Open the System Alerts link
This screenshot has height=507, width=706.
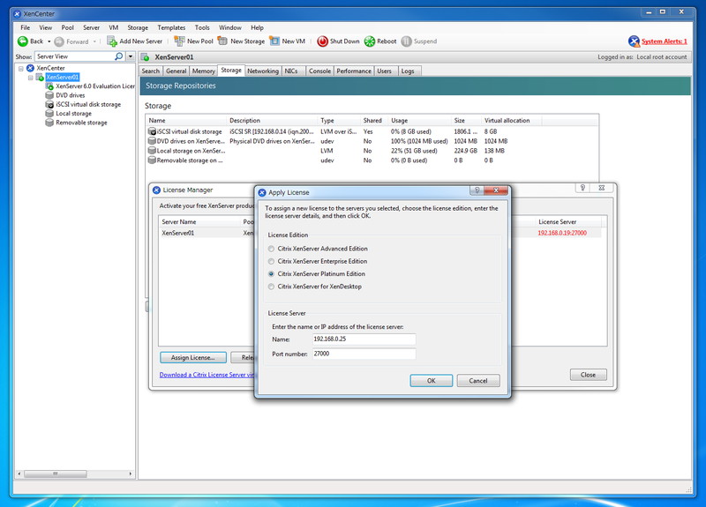[x=665, y=41]
